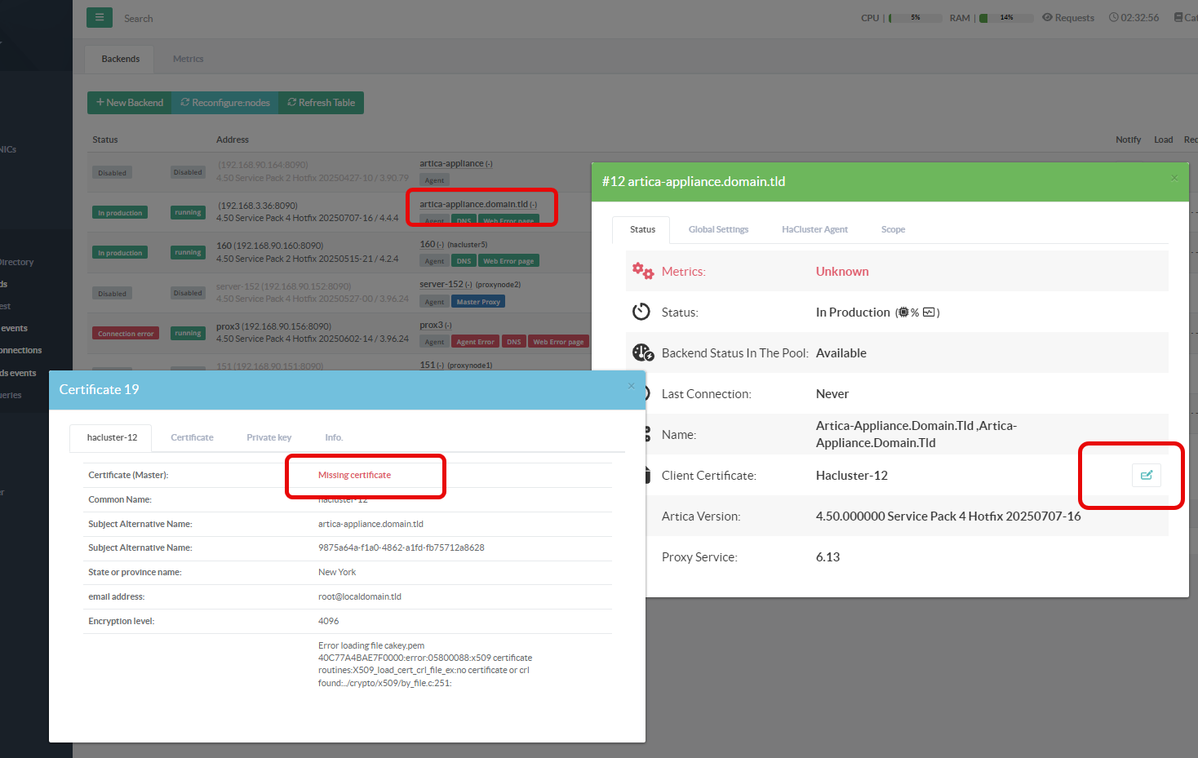Click the Reconfigure:nodes button

point(225,103)
